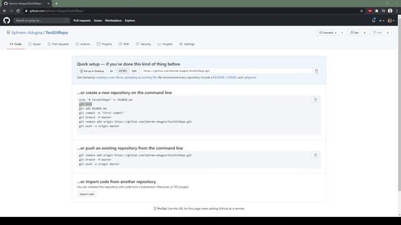Follow the uploading an existing file link
This screenshot has height=225, width=401.
pos(140,77)
